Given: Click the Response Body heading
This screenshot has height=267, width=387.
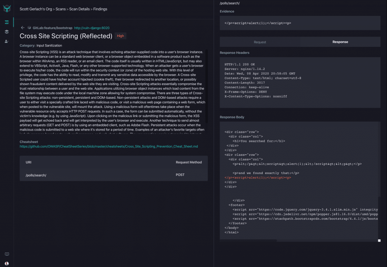Looking at the screenshot, I should pyautogui.click(x=232, y=117).
